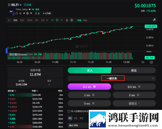162x129 pixels.
Task: Open the token's website round icon
Action: (x=27, y=13)
